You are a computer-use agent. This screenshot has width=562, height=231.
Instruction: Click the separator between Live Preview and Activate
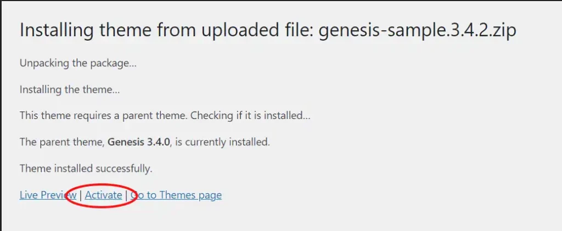pos(81,195)
